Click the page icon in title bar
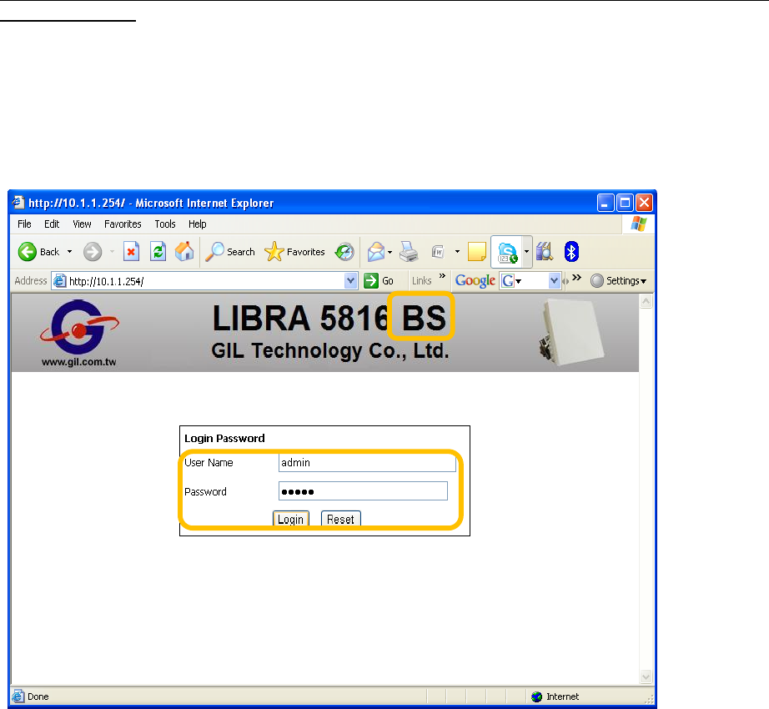 18,203
